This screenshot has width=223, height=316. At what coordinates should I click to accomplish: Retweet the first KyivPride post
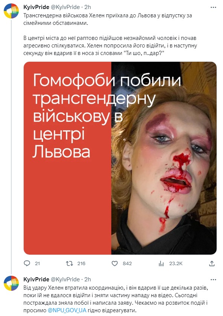point(69,263)
